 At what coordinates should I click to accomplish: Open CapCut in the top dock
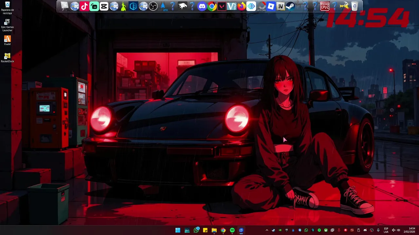click(x=104, y=6)
